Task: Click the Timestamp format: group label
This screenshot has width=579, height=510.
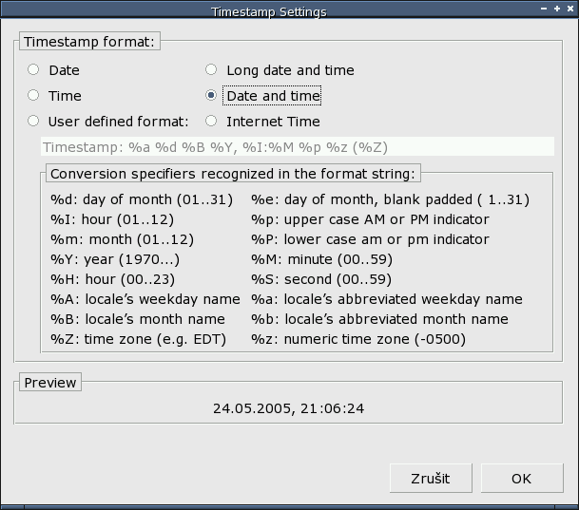Action: pos(89,41)
